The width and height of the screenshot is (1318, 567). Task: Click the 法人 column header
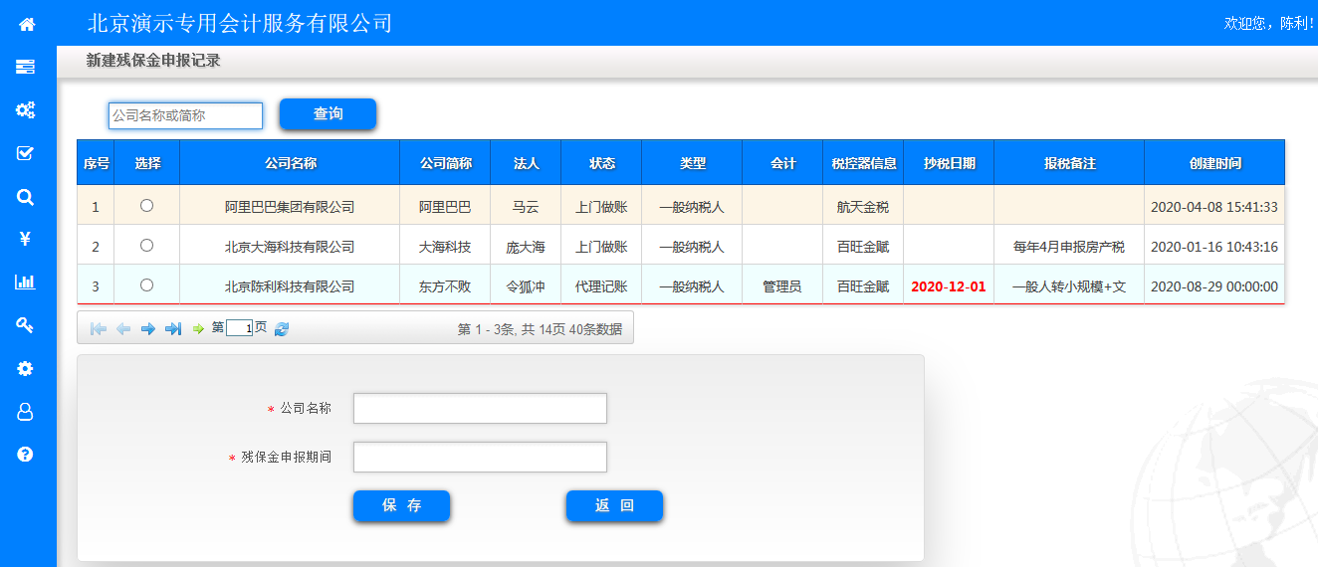(x=526, y=163)
